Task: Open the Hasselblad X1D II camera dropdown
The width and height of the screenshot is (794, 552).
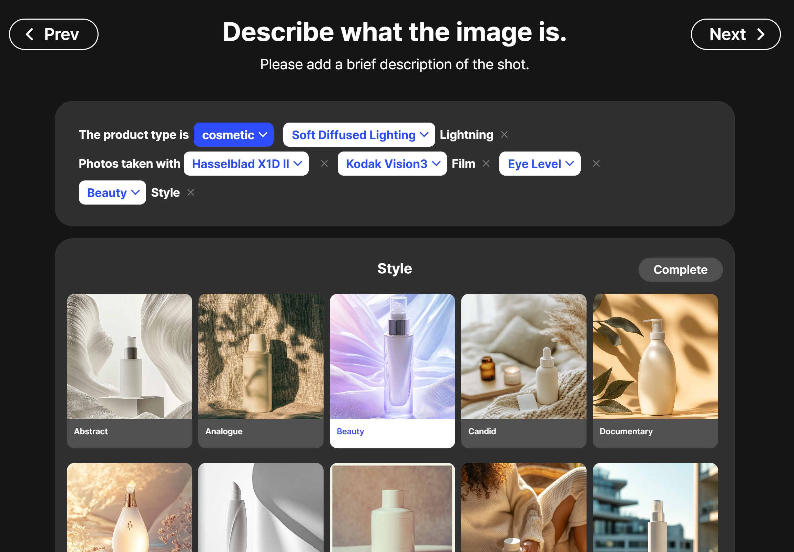Action: pyautogui.click(x=246, y=164)
